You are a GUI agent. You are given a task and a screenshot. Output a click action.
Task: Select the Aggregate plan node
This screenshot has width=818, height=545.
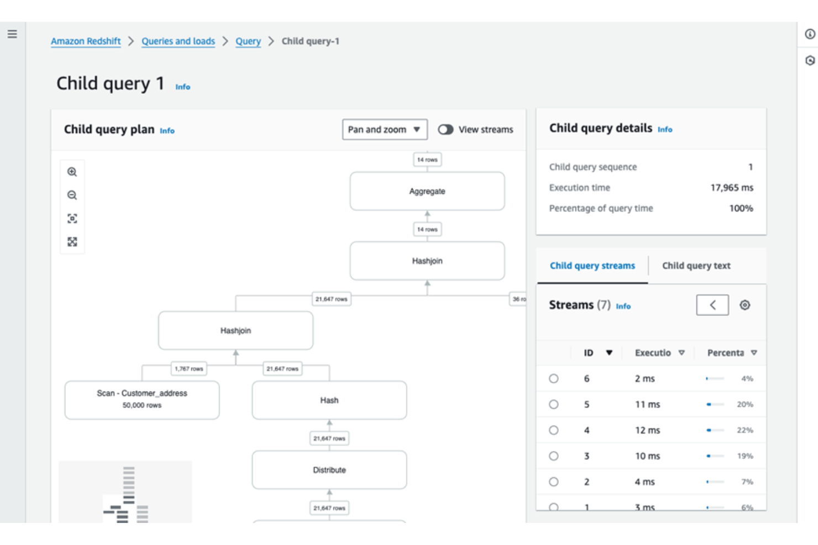pos(427,191)
